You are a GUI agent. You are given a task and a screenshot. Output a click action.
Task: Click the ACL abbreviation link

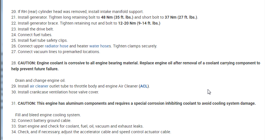(x=144, y=86)
